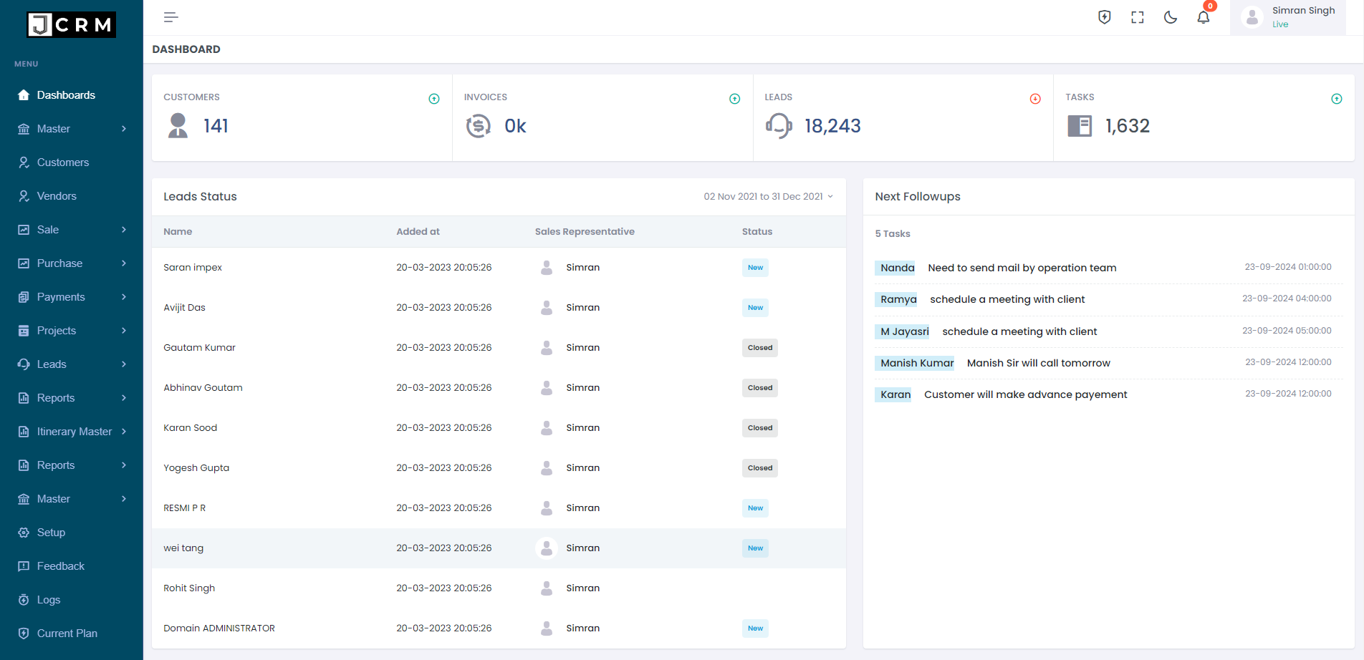
Task: Open notifications via the bell icon
Action: click(1203, 17)
